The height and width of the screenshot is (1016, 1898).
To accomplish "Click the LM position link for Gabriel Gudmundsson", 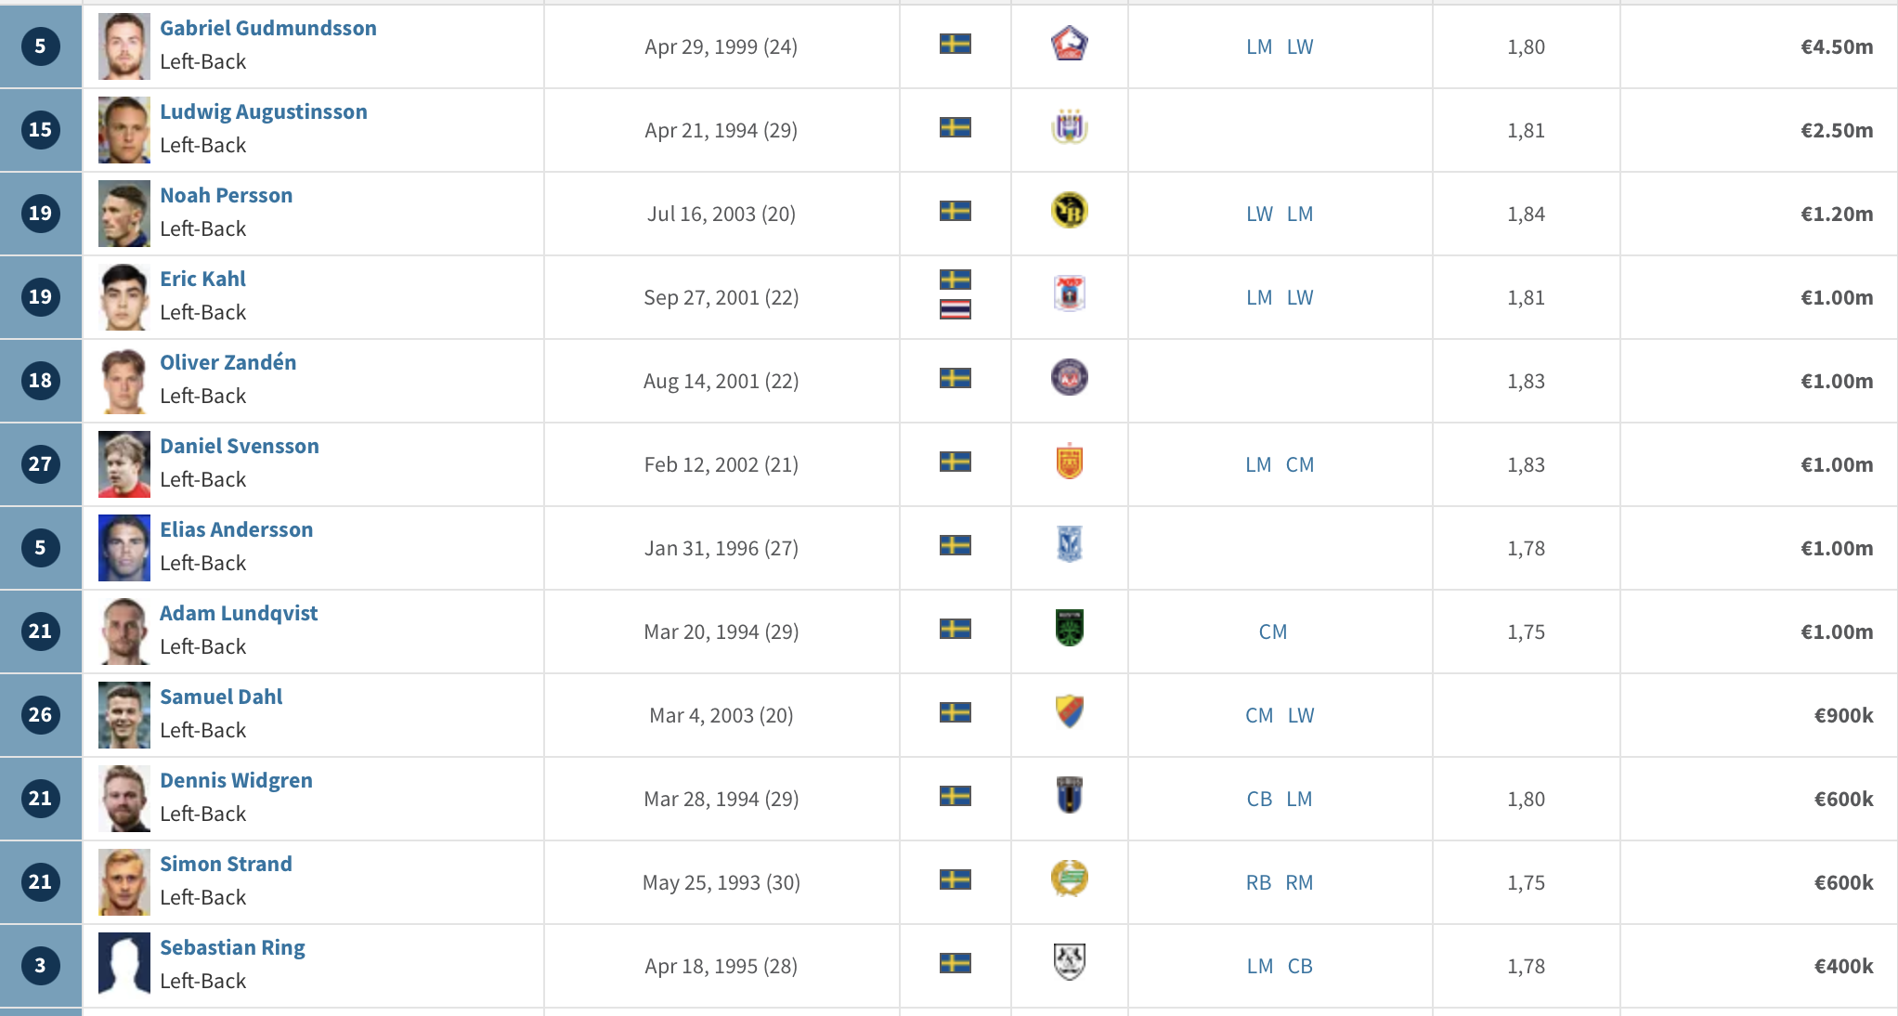I will (1259, 46).
